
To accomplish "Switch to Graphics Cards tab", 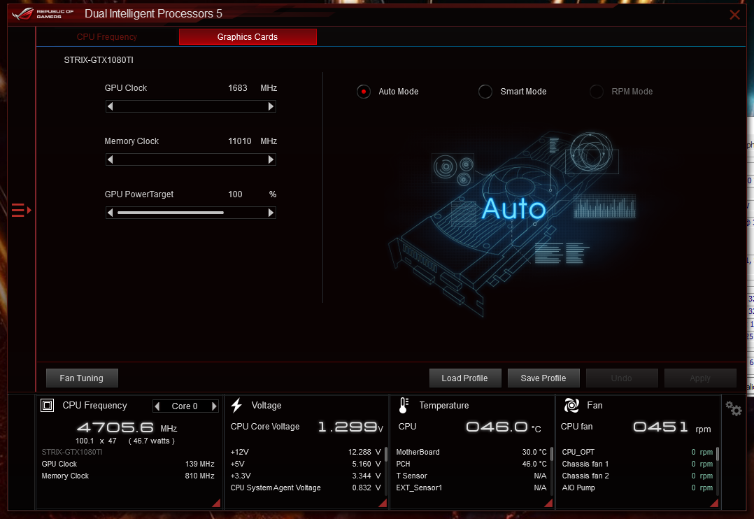I will coord(248,37).
